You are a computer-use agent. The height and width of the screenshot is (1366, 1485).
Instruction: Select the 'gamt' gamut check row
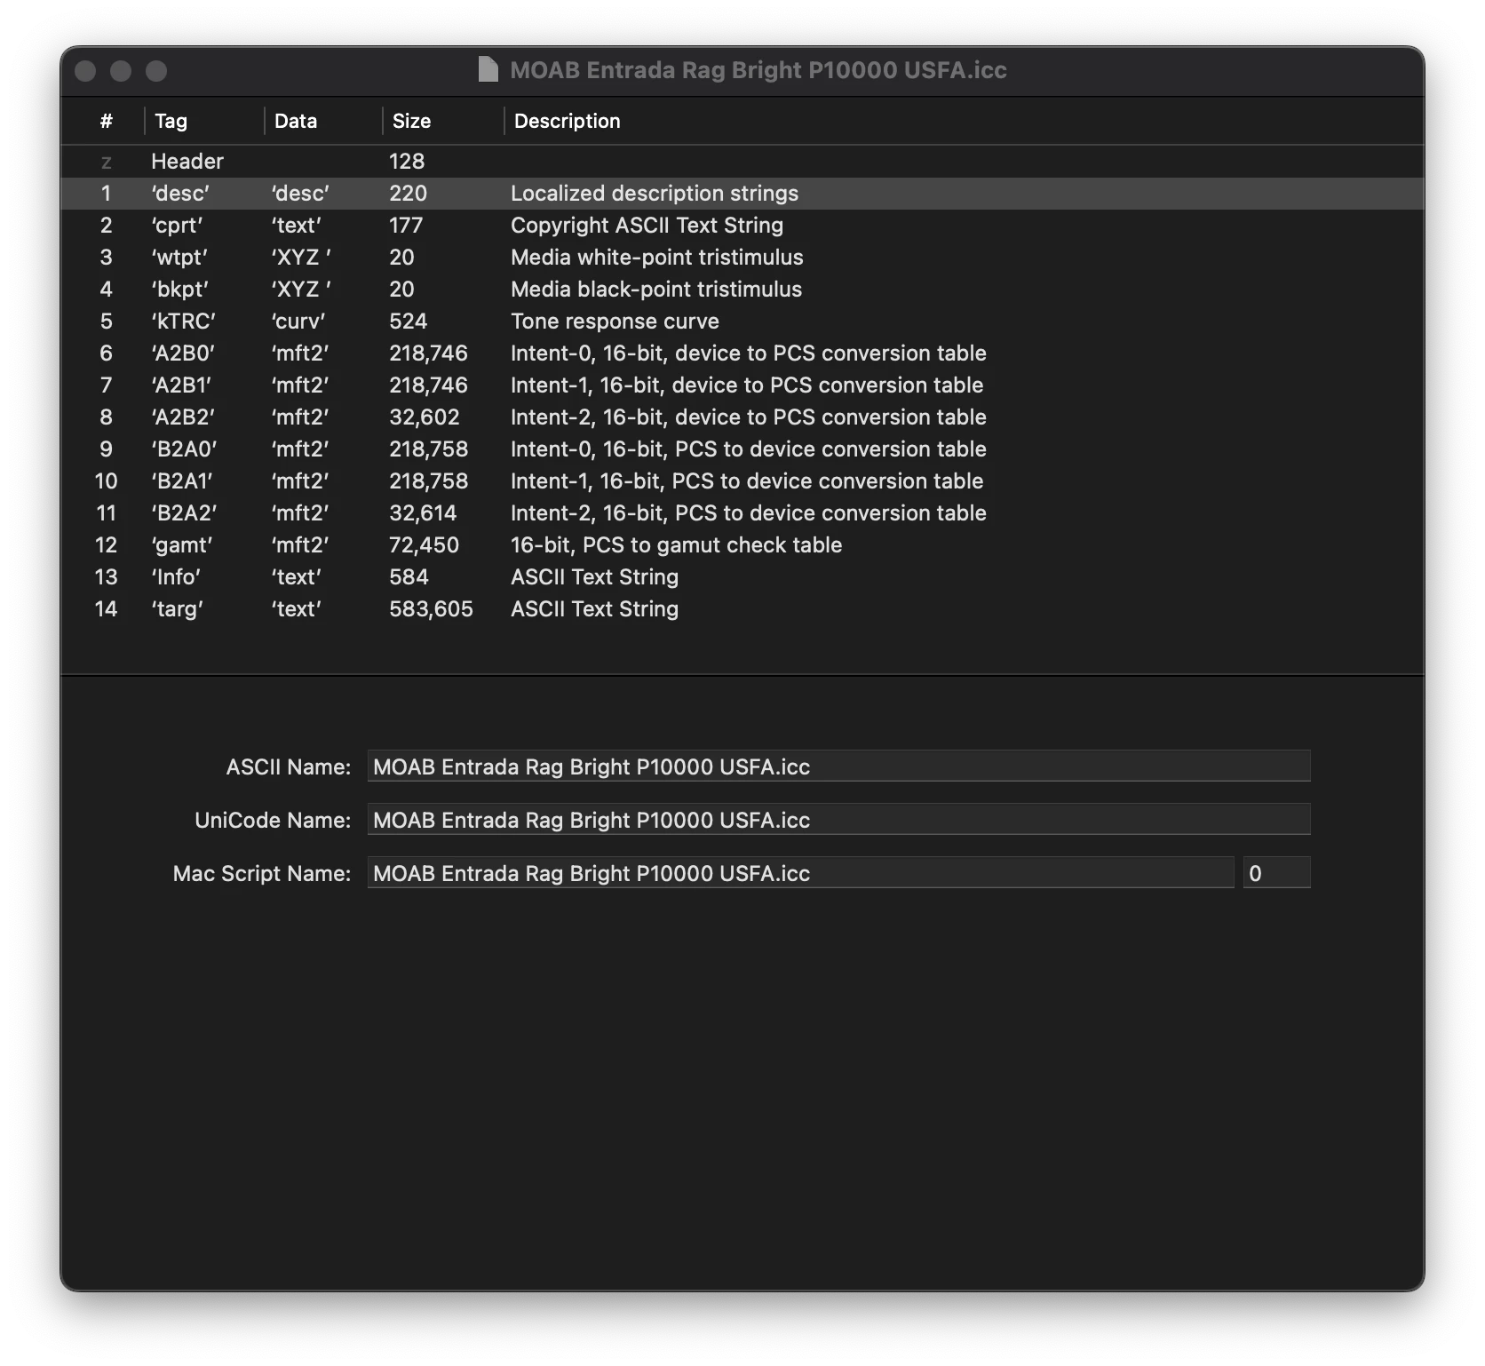pyautogui.click(x=742, y=545)
